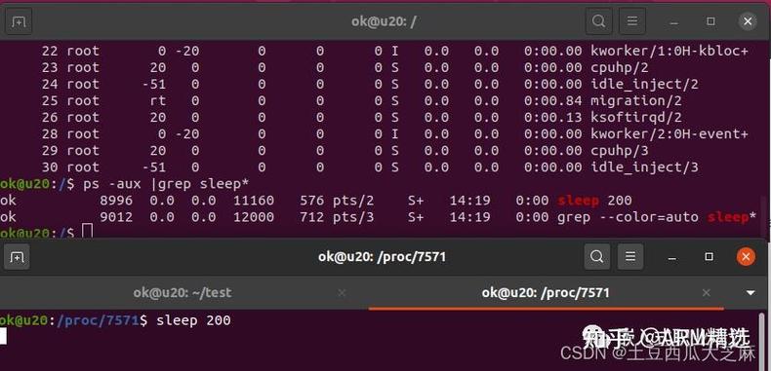Screen dimensions: 771x371
Task: Click top terminal title 'ok@u20: /'
Action: tap(384, 21)
